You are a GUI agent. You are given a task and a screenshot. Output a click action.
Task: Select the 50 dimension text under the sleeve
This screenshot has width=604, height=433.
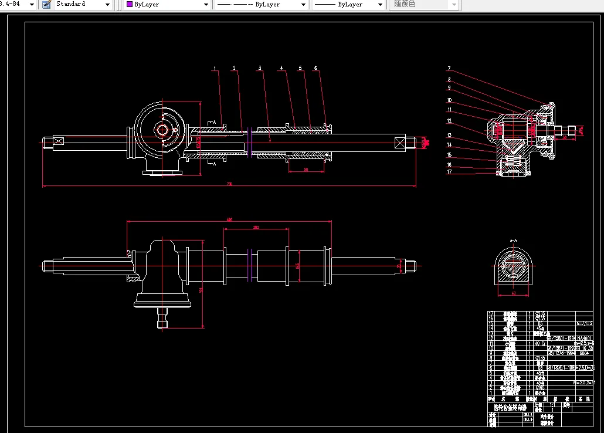pos(306,170)
